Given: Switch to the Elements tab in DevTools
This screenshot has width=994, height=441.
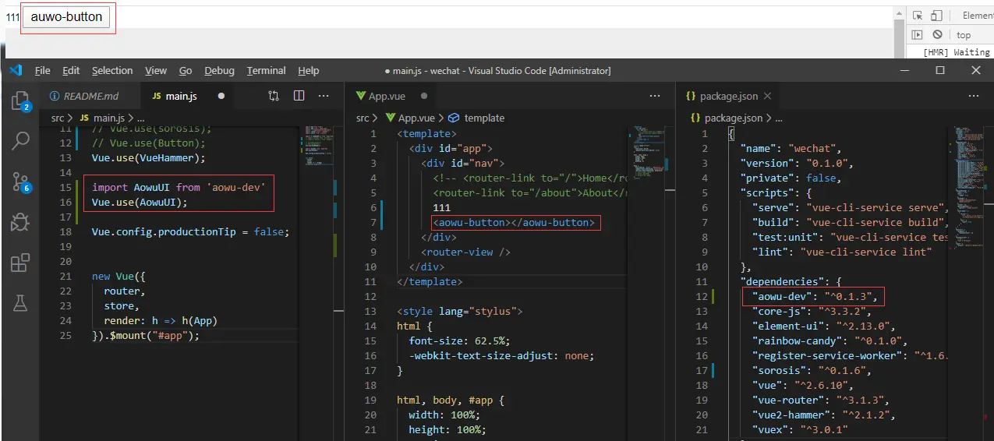Looking at the screenshot, I should [x=978, y=16].
